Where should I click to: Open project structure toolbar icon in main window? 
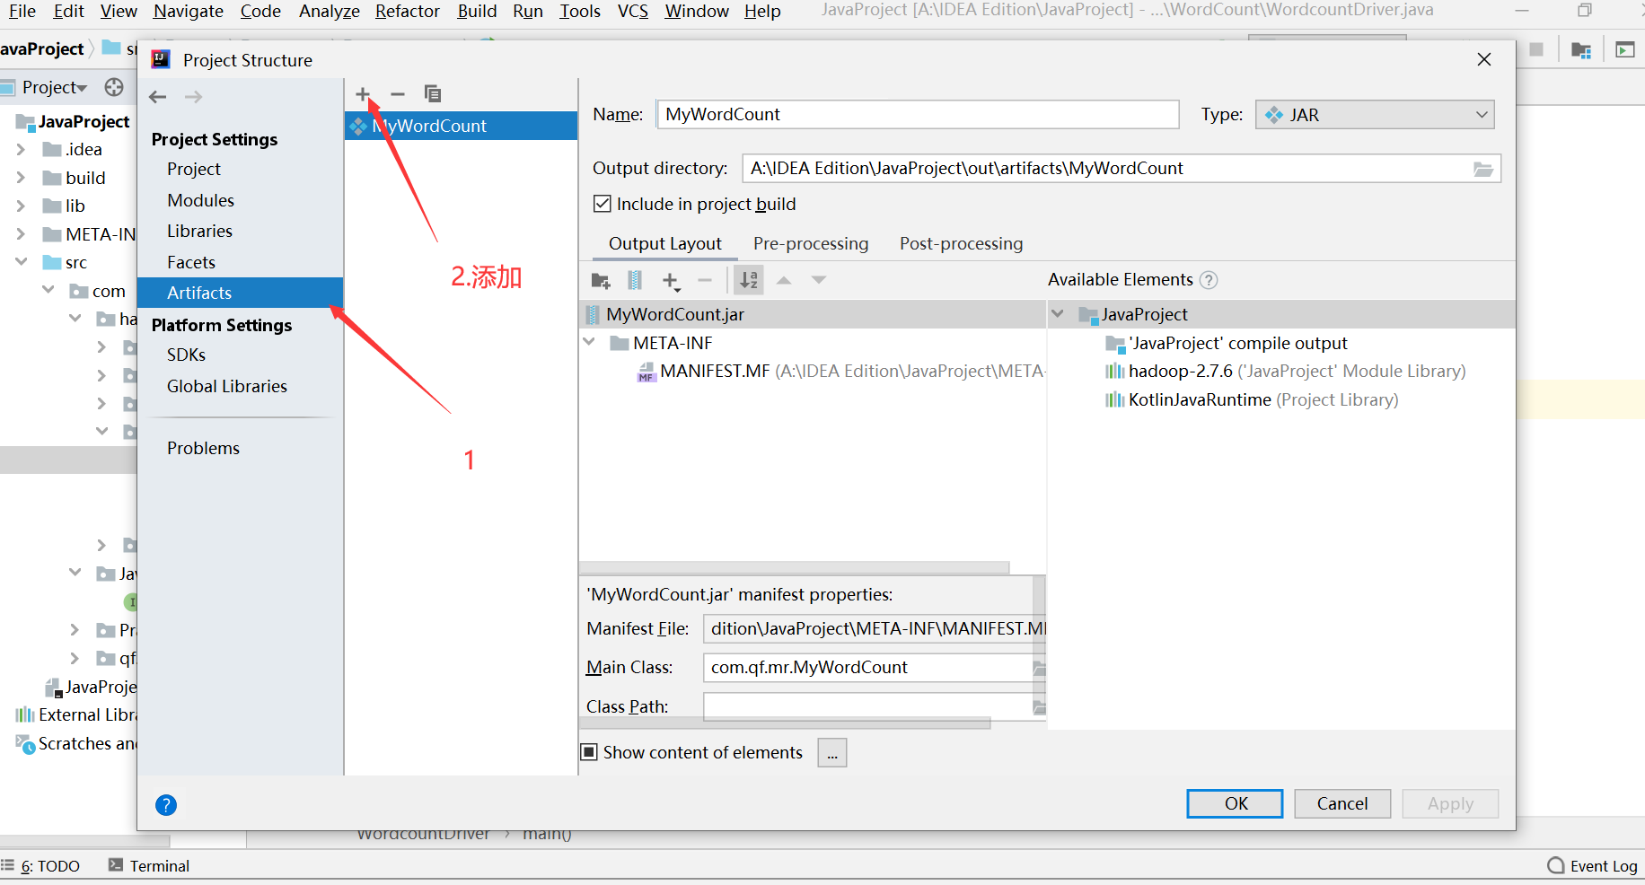pyautogui.click(x=1581, y=49)
